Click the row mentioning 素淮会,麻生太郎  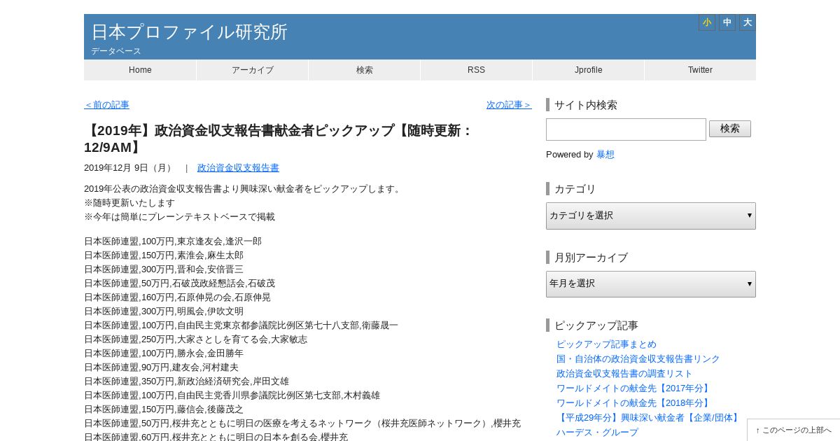click(164, 255)
